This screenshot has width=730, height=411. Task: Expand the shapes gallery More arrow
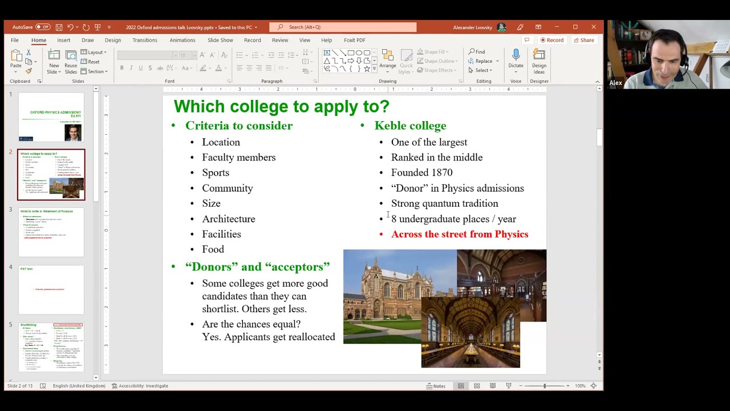pyautogui.click(x=374, y=69)
